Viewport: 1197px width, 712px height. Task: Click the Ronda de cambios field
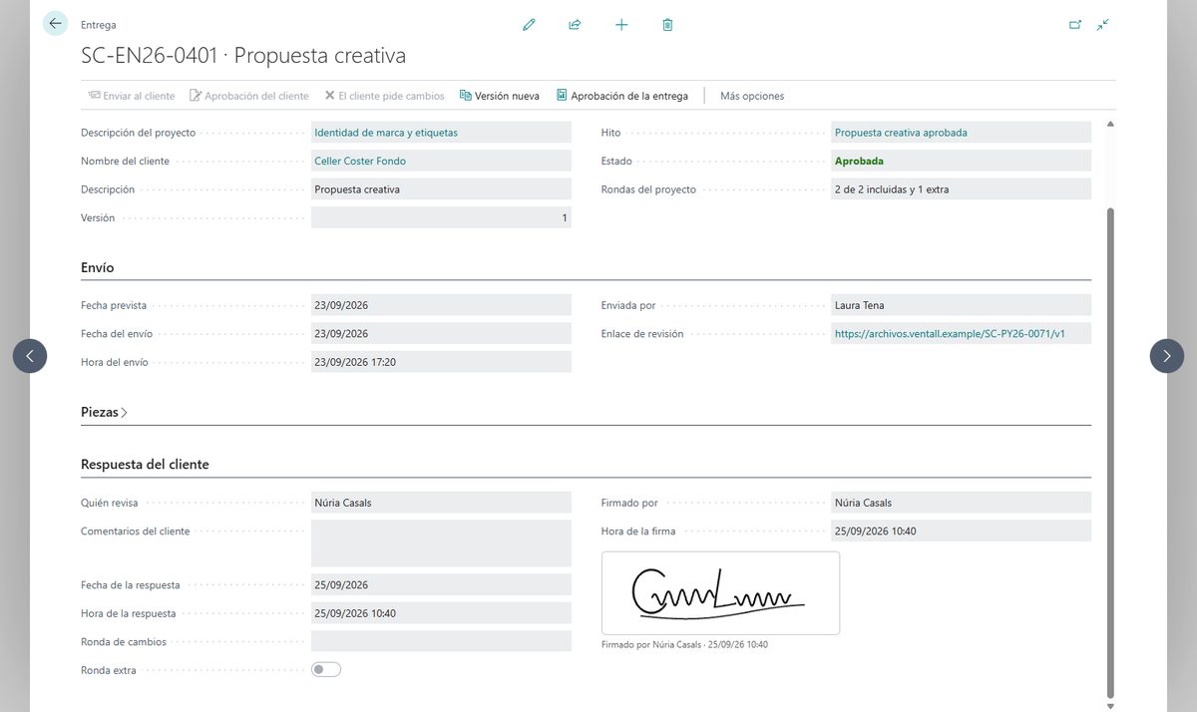tap(441, 642)
